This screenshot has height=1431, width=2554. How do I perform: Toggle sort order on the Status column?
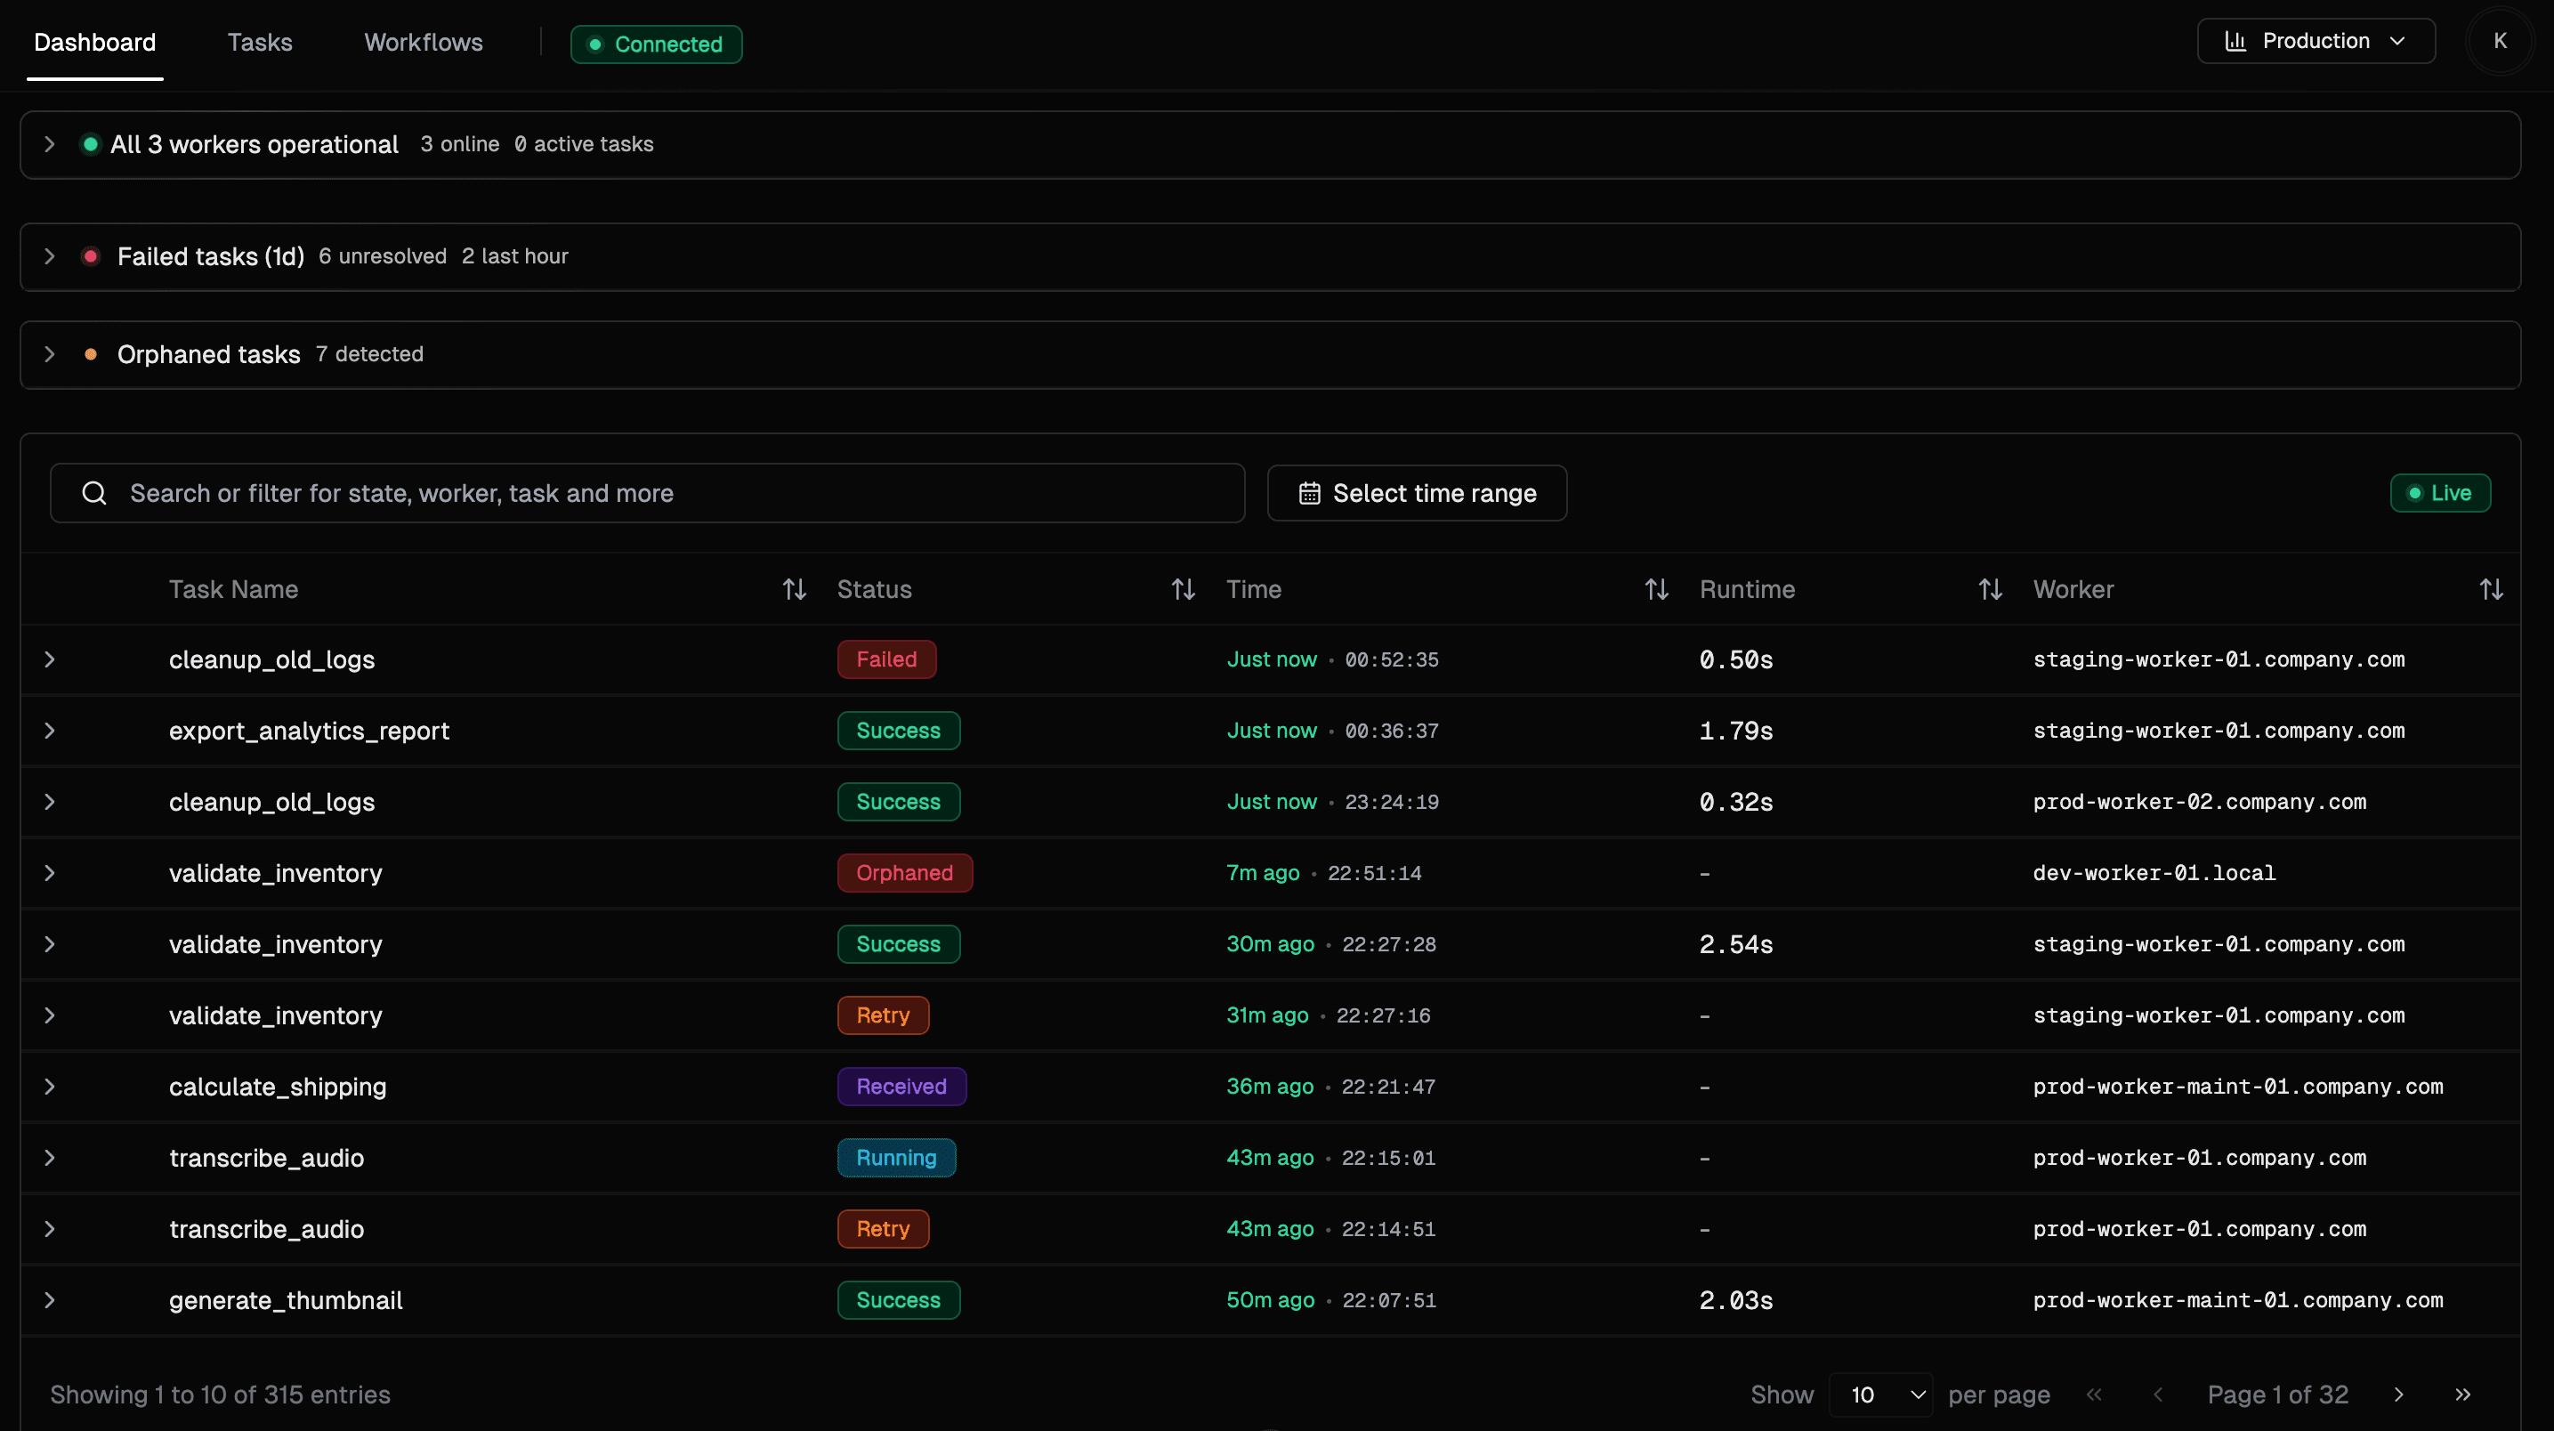(1182, 588)
